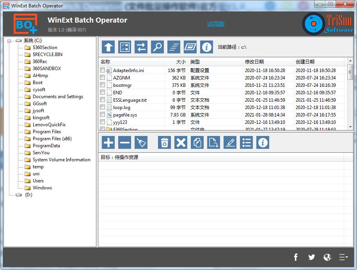Screen dimensions: 357x270
Task: Click the copy files icon
Action: coord(197,143)
